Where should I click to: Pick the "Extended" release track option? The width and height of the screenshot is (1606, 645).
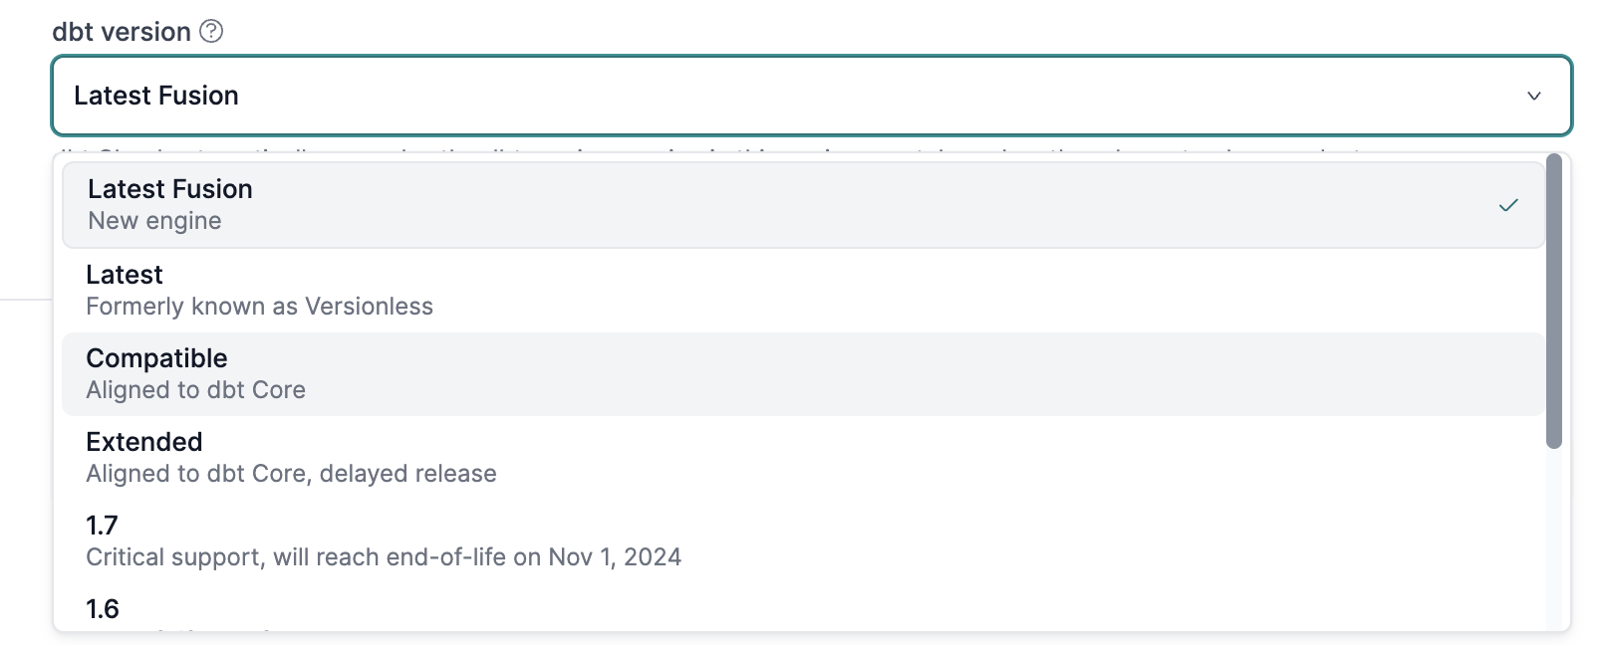[144, 442]
